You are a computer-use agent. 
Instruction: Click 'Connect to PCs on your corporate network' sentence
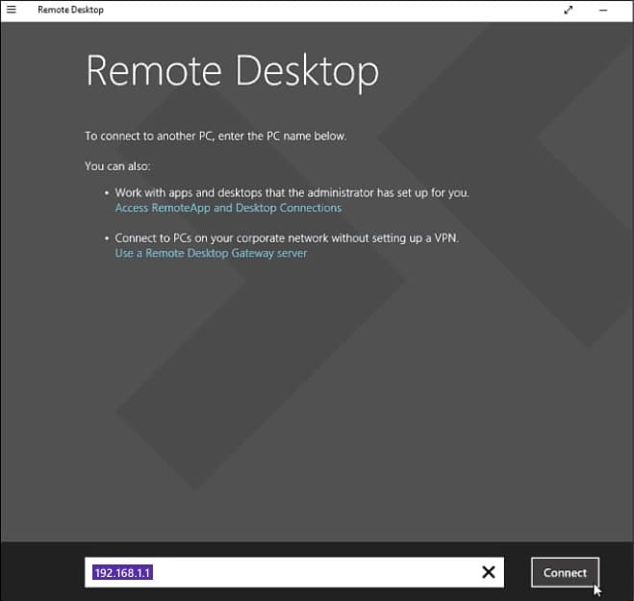pos(287,238)
